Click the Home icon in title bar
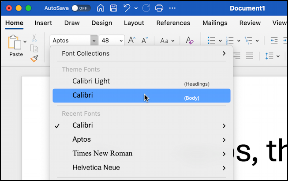The height and width of the screenshot is (181, 288). click(101, 8)
